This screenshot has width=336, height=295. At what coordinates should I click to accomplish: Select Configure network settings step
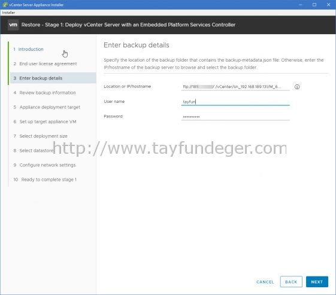(x=47, y=165)
